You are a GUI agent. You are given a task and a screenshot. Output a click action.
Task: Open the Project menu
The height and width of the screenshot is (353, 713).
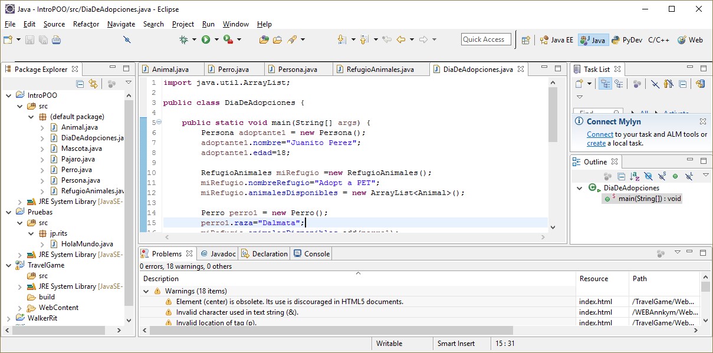coord(183,24)
